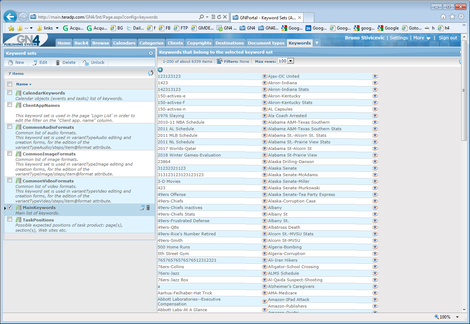This screenshot has width=470, height=324.
Task: View the Ajax-DC United eye icon
Action: point(375,76)
